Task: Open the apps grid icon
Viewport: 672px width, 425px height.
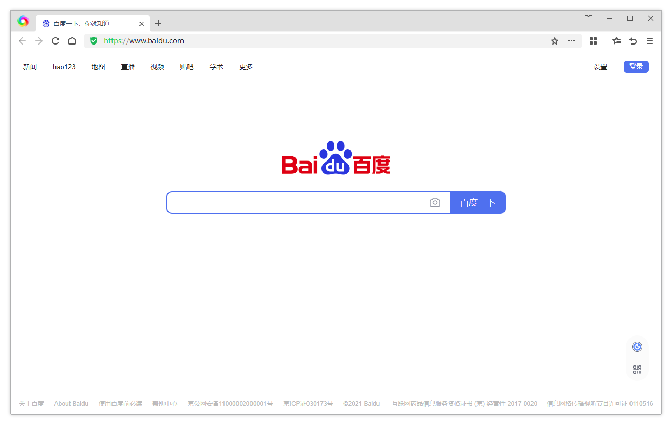Action: [593, 41]
